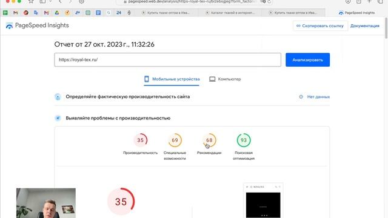Click the mobile page screenshot thumbnail
This screenshot has width=388, height=218.
263,200
